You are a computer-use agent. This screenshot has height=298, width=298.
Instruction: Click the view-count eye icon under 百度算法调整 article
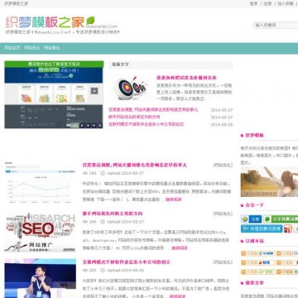[x=85, y=173]
